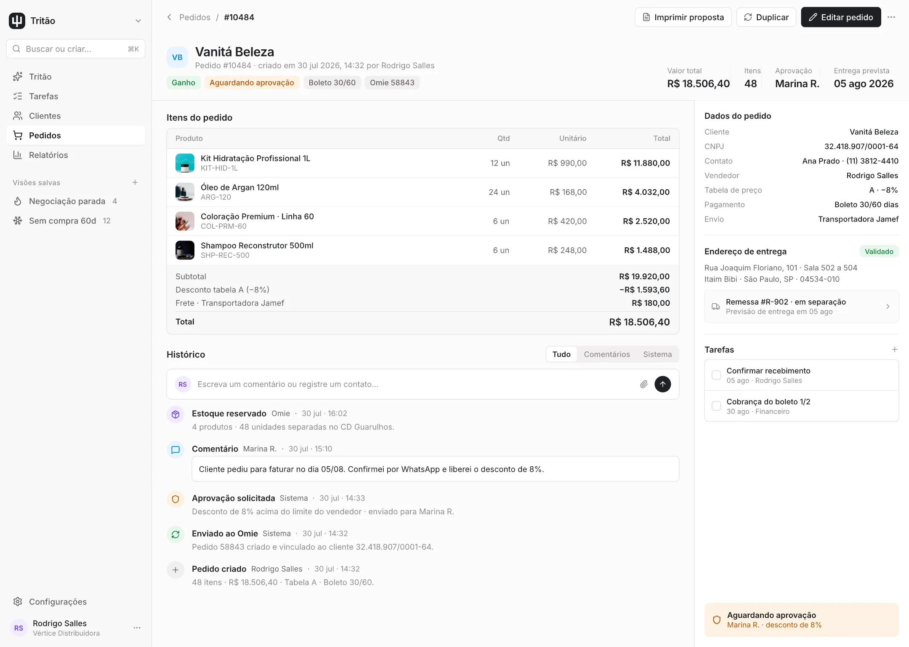
Task: Open Configurações gear in the sidebar
Action: (x=18, y=602)
